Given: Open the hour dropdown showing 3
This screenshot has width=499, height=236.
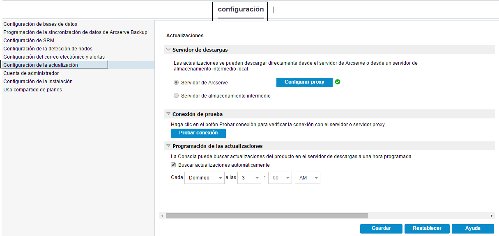Looking at the screenshot, I should (x=249, y=178).
